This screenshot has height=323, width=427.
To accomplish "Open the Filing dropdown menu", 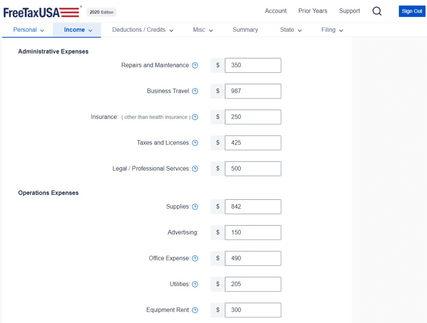I will click(x=332, y=30).
